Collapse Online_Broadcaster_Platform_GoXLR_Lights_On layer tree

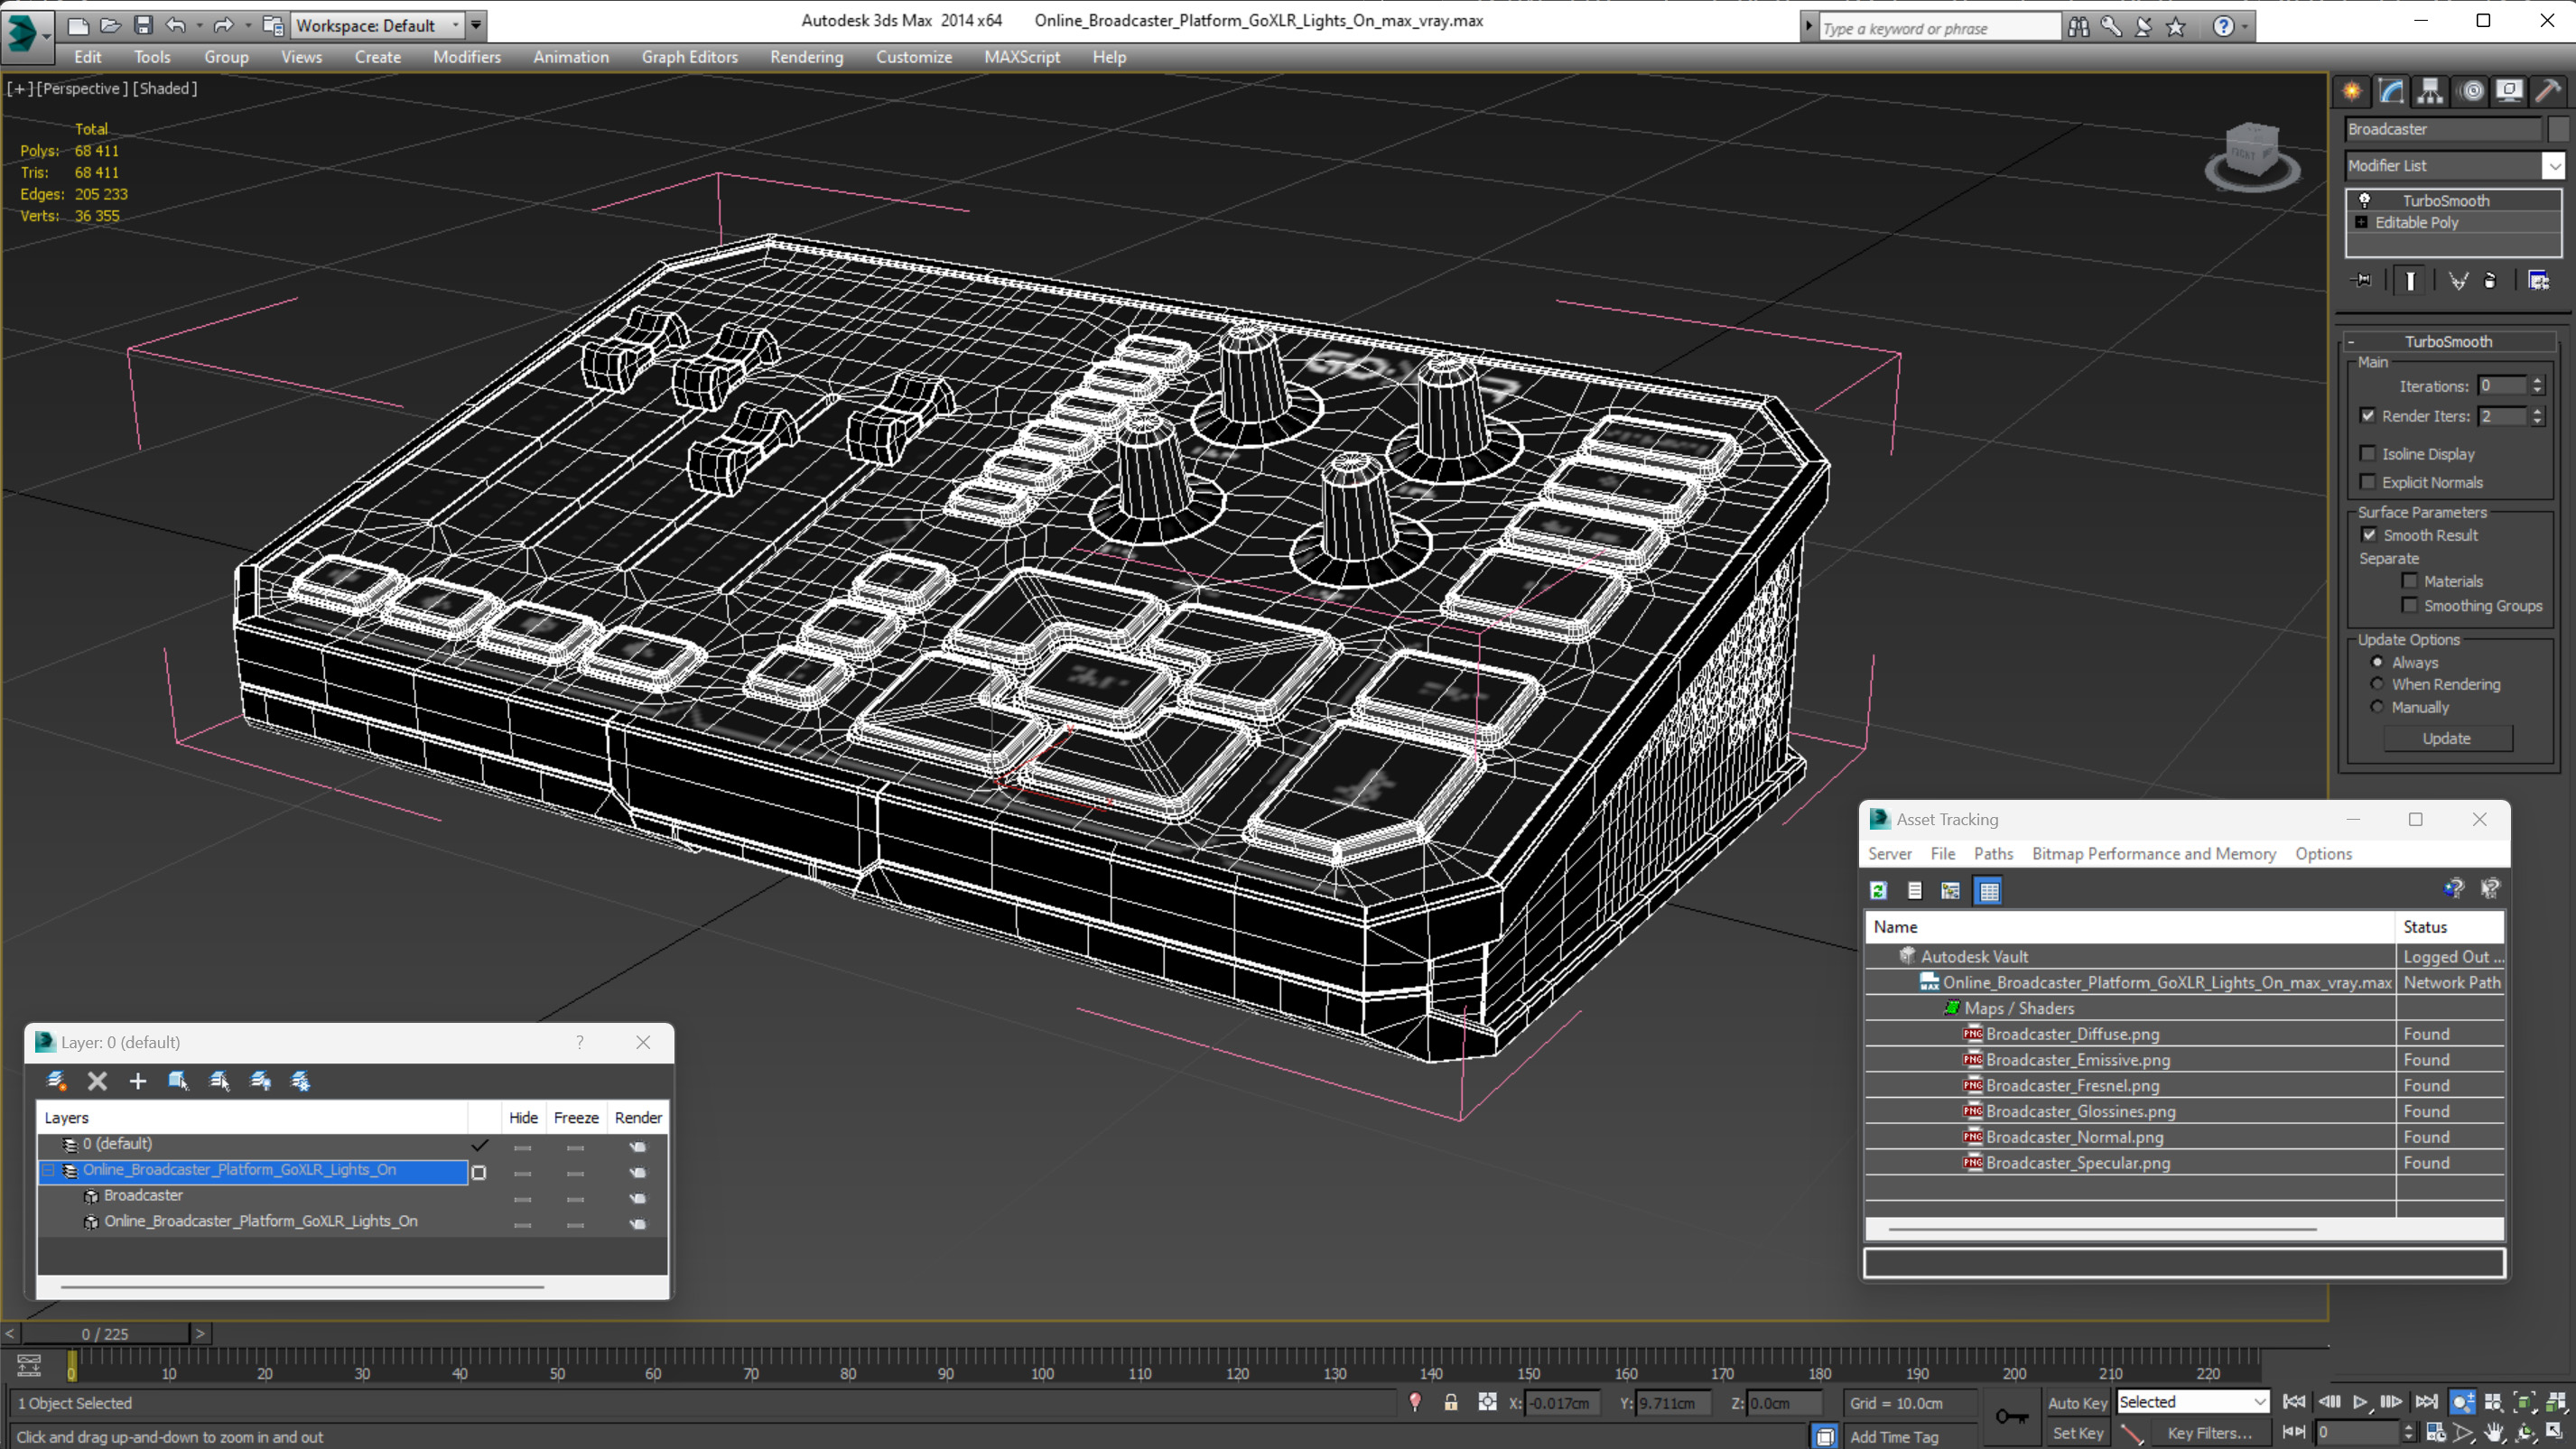(48, 1170)
